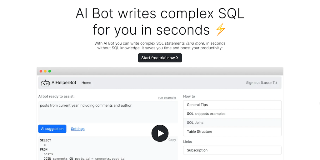Click the AIHelperBot robot logo icon
The height and width of the screenshot is (160, 320).
coord(45,83)
